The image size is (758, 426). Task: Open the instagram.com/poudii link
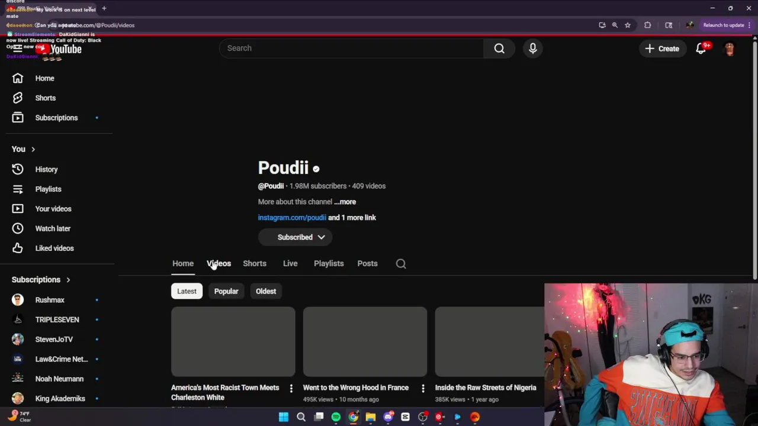[292, 218]
